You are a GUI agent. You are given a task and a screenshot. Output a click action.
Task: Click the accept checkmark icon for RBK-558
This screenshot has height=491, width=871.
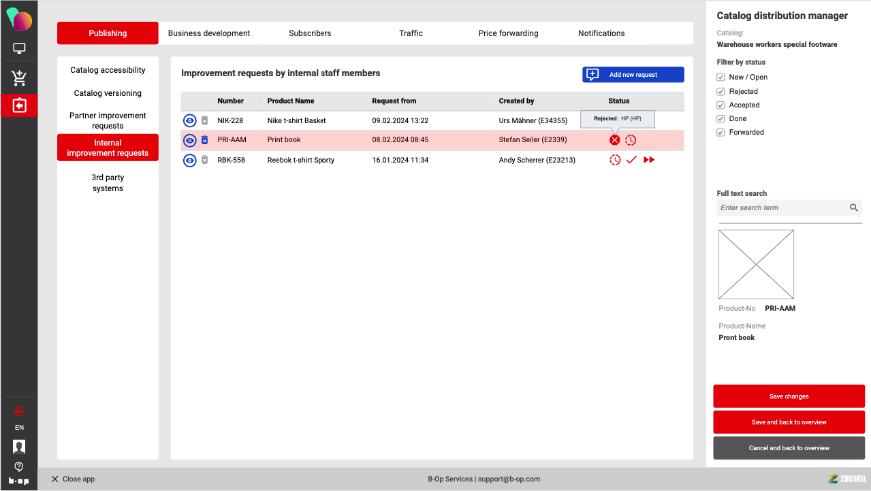pos(631,160)
